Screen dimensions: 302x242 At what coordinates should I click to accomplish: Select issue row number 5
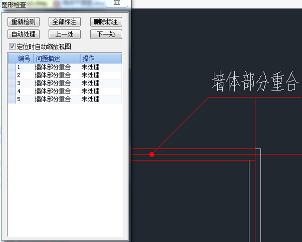[x=65, y=99]
